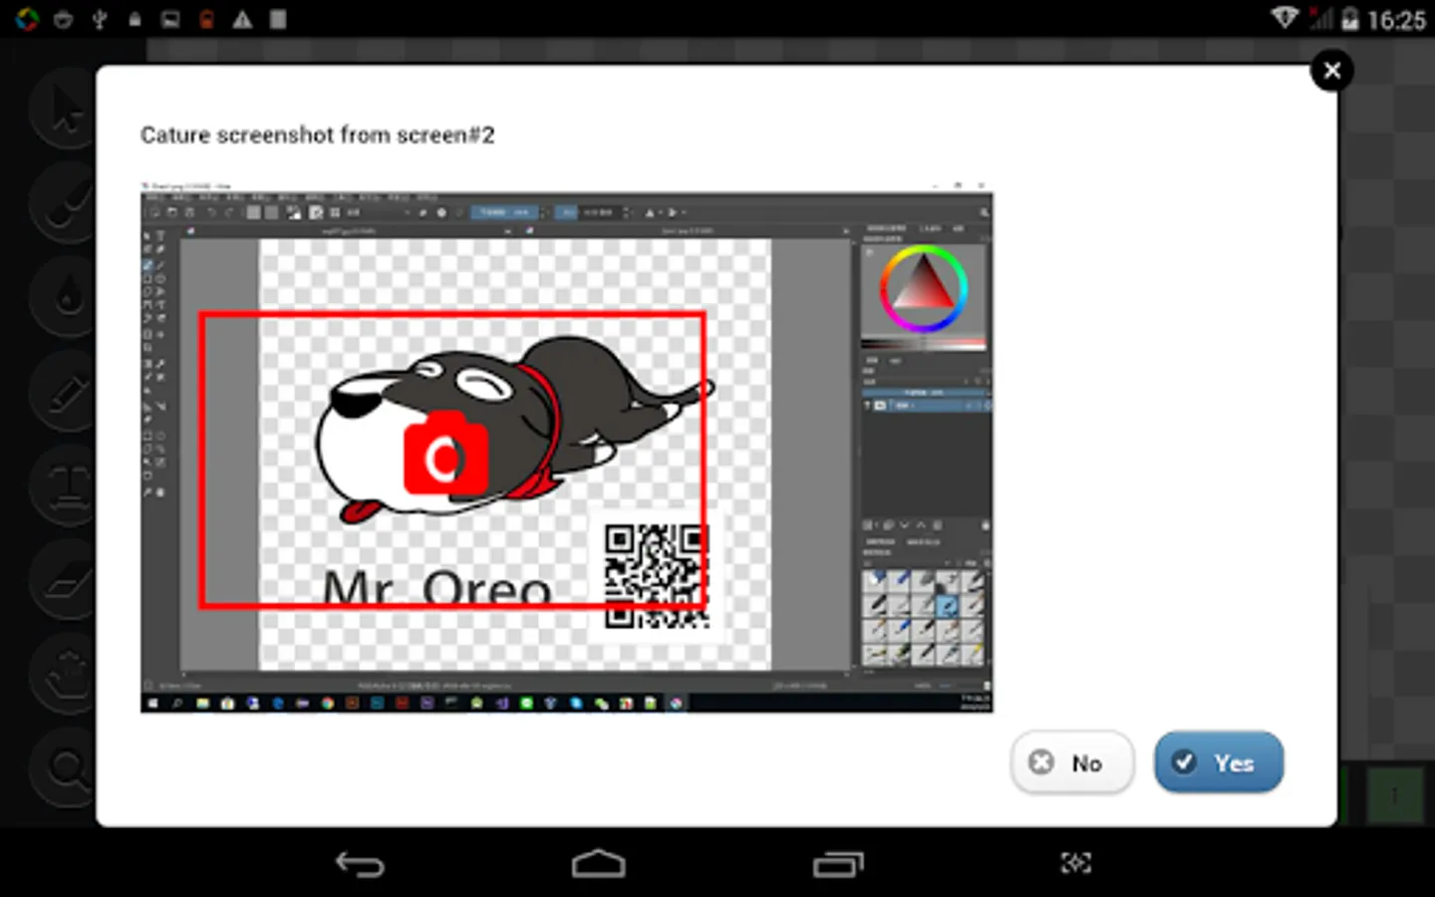Close the capture screenshot dialog

(x=1332, y=71)
